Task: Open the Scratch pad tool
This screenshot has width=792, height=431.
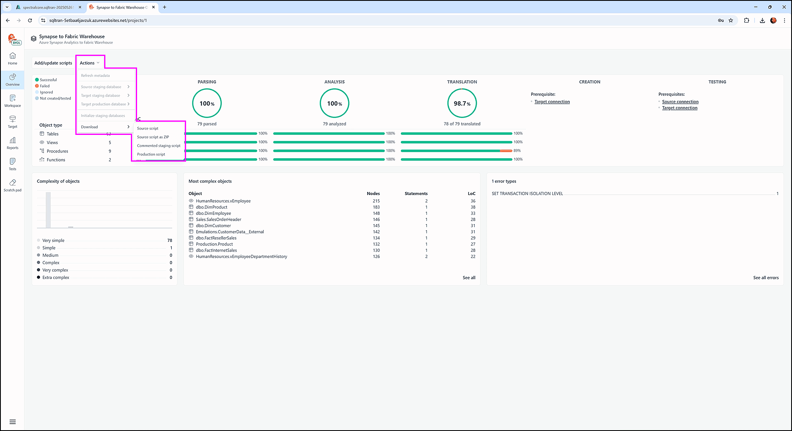Action: pyautogui.click(x=12, y=185)
